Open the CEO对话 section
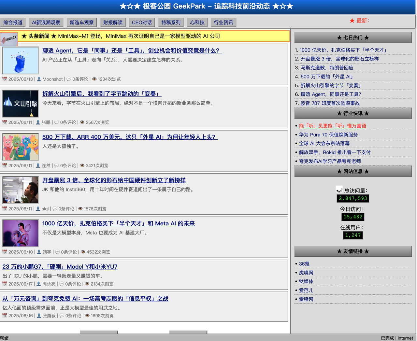The image size is (417, 341). click(x=142, y=22)
